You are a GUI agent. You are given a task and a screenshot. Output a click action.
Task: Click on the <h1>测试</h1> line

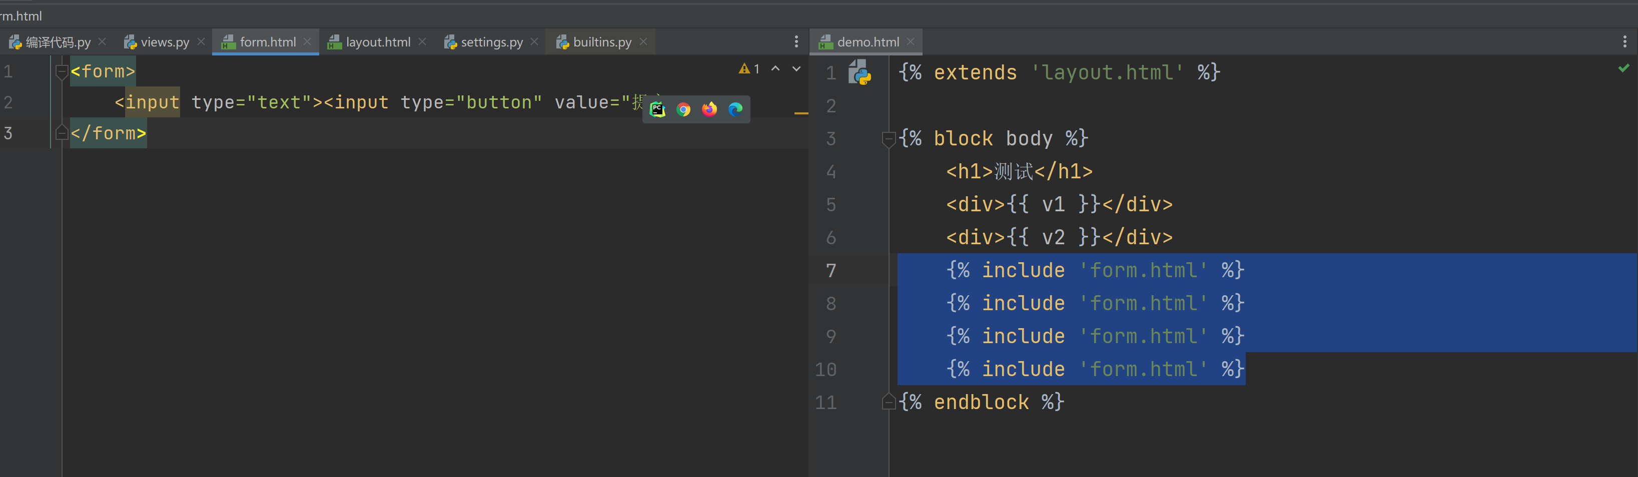point(1019,171)
